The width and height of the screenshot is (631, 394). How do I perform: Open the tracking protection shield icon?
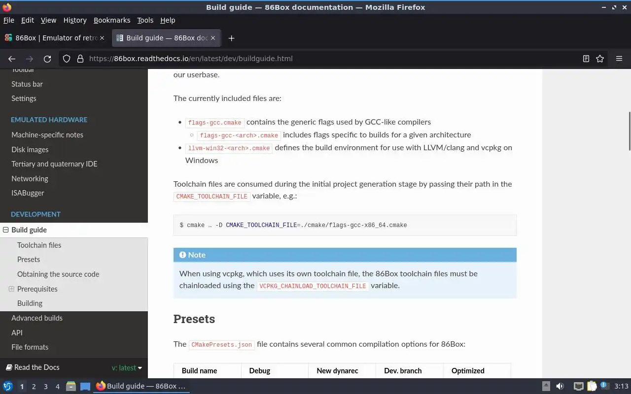pos(67,59)
